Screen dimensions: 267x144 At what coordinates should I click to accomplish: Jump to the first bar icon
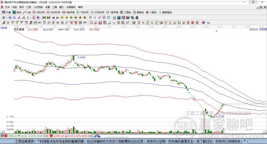(x=44, y=18)
